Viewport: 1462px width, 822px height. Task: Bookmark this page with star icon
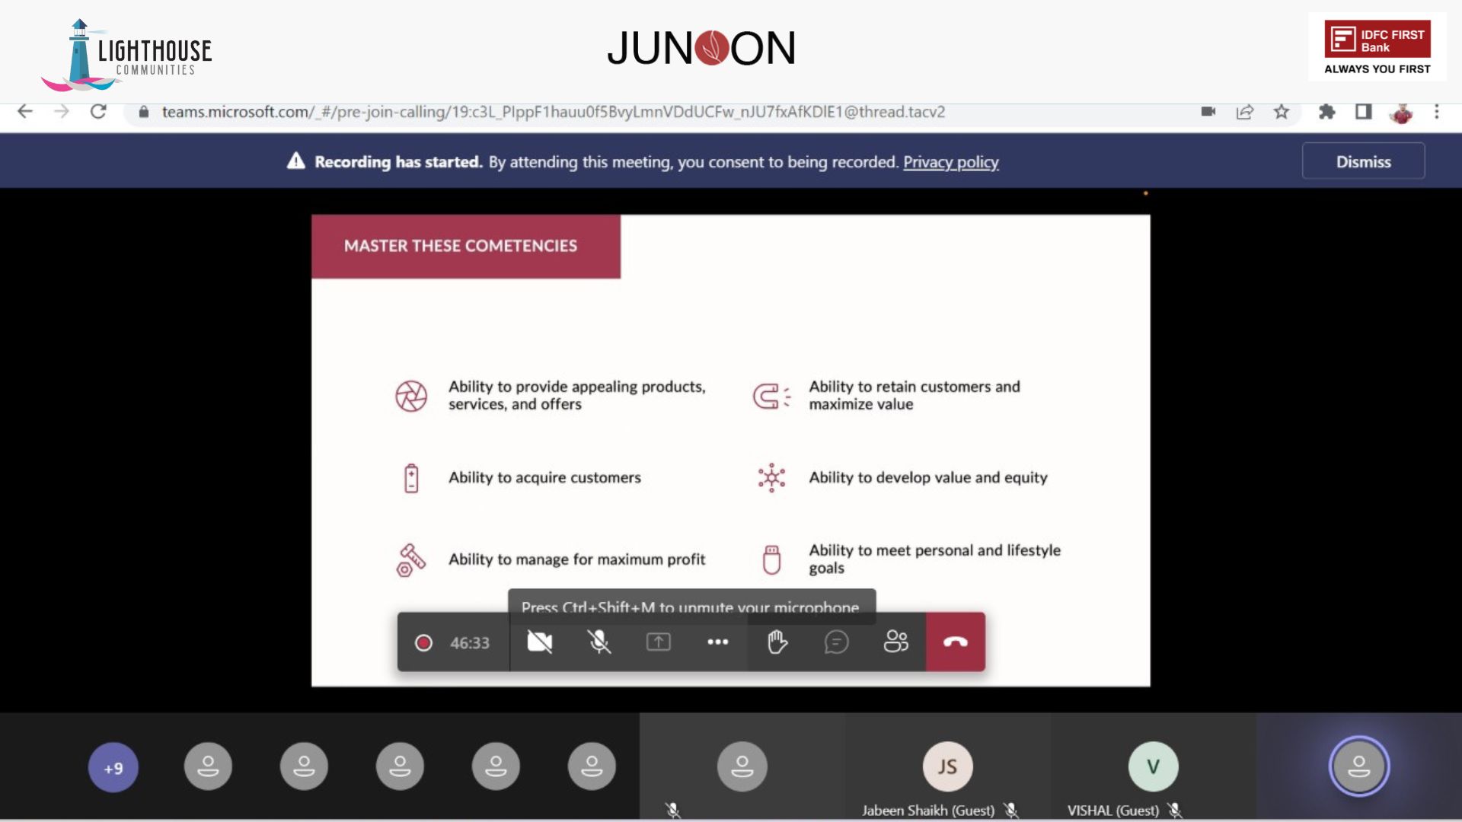click(x=1282, y=112)
